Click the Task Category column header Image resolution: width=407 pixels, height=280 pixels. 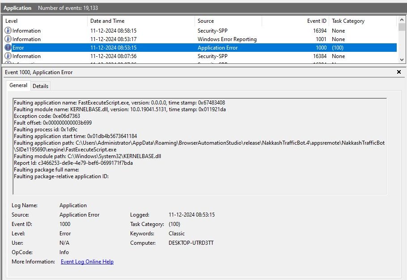click(x=361, y=21)
